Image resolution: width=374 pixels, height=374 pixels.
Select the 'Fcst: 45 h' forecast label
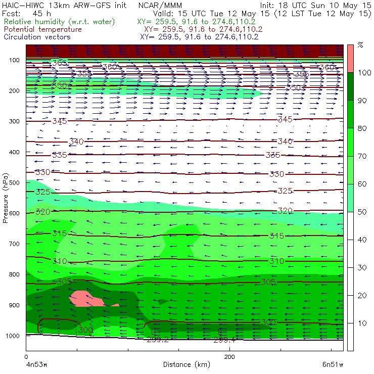tap(26, 13)
